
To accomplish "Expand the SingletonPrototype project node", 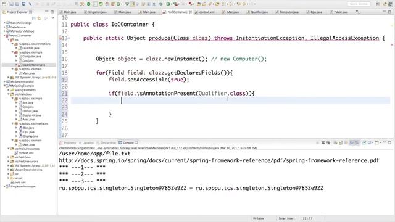I will coord(4,186).
